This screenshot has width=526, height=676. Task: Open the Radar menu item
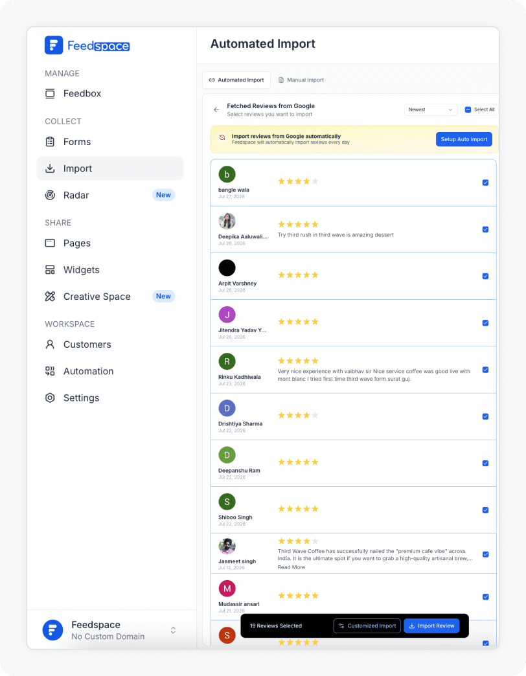[110, 196]
